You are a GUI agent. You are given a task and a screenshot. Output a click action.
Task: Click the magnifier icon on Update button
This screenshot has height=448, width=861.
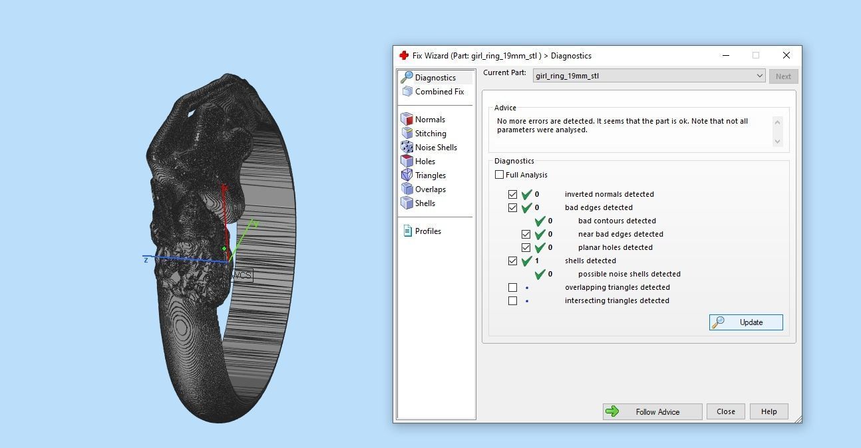click(x=719, y=322)
